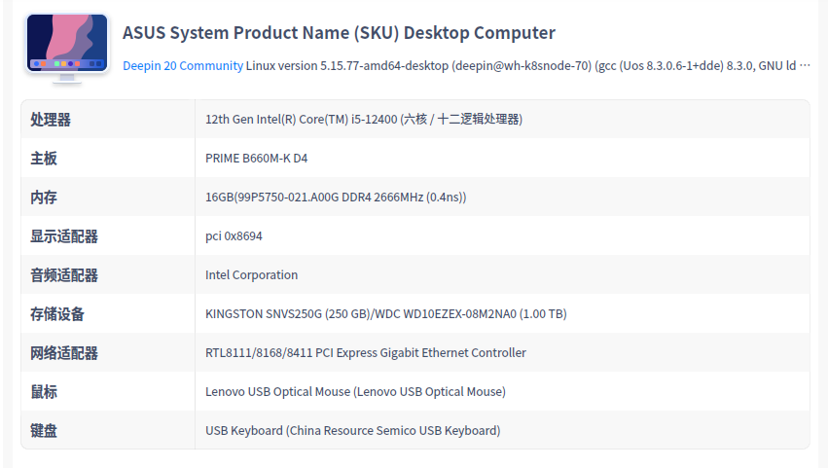Select the 主板 row label
The height and width of the screenshot is (468, 828).
point(44,159)
